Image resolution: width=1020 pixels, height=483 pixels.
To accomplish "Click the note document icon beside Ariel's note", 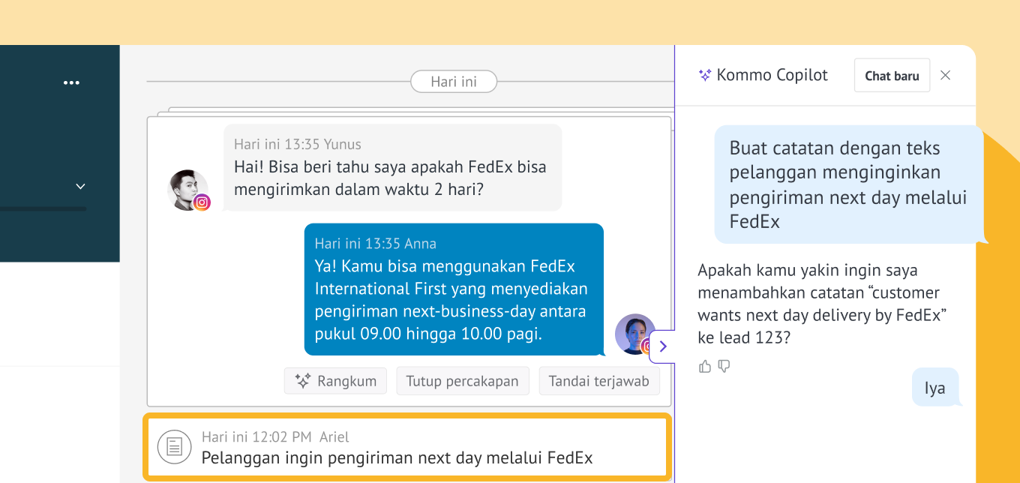I will click(x=174, y=448).
